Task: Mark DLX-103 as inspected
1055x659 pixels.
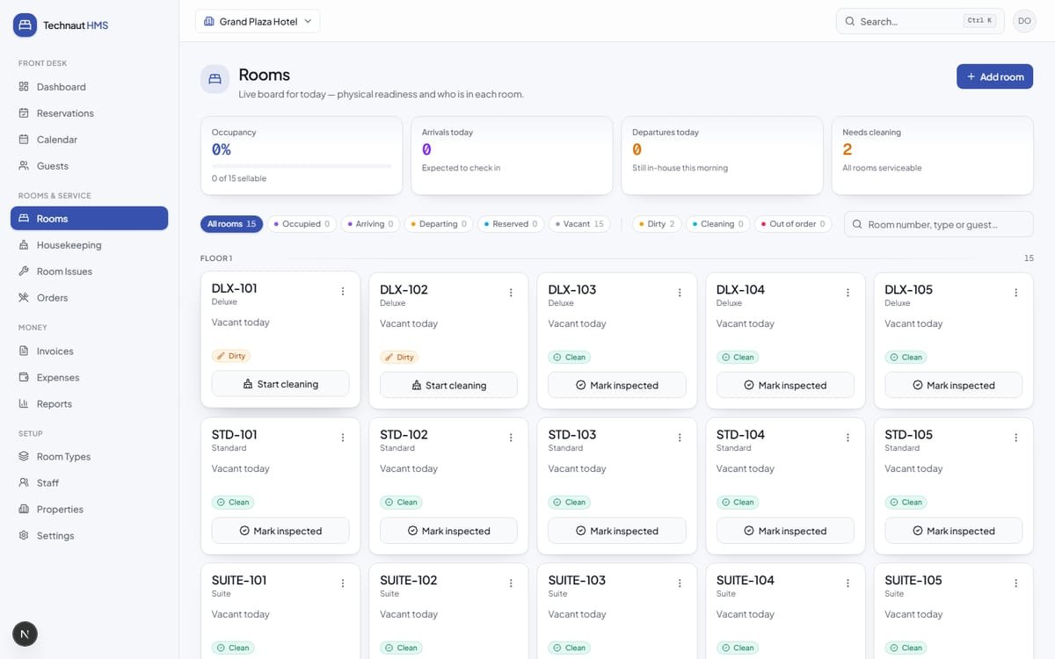Action: (x=617, y=385)
